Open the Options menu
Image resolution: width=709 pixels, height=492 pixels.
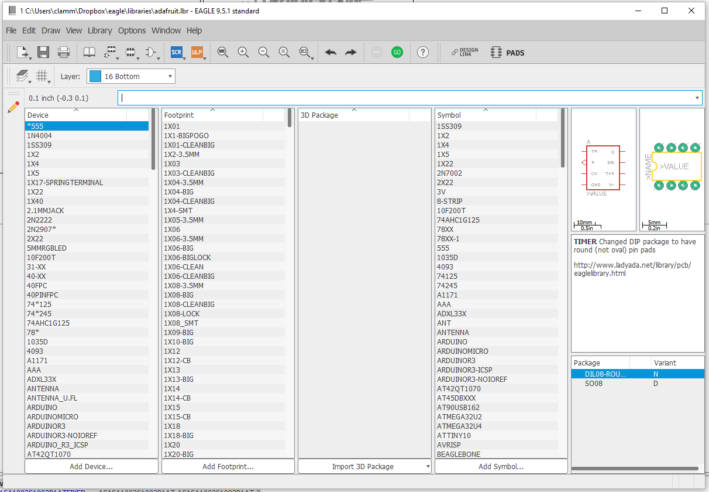click(132, 30)
